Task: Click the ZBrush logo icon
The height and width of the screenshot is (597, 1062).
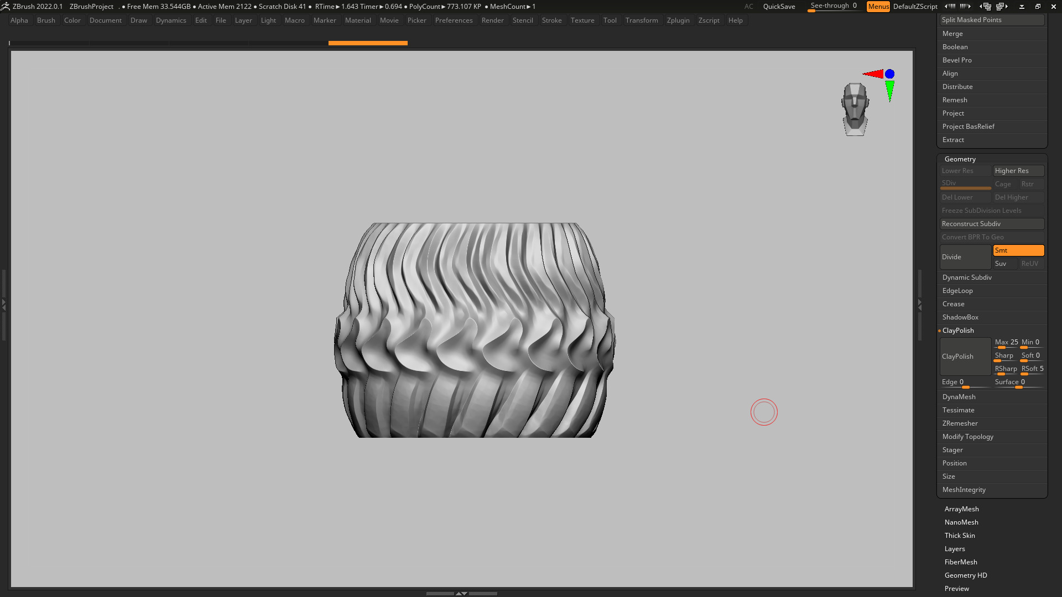Action: point(5,6)
